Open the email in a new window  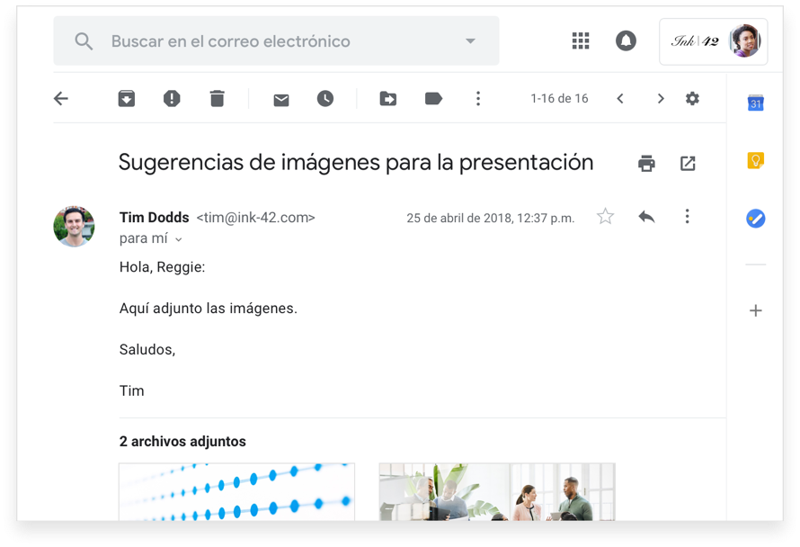click(x=688, y=163)
